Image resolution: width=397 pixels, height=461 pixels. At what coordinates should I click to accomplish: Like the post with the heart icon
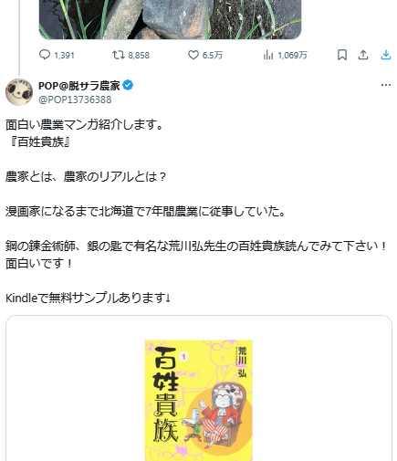pos(193,55)
